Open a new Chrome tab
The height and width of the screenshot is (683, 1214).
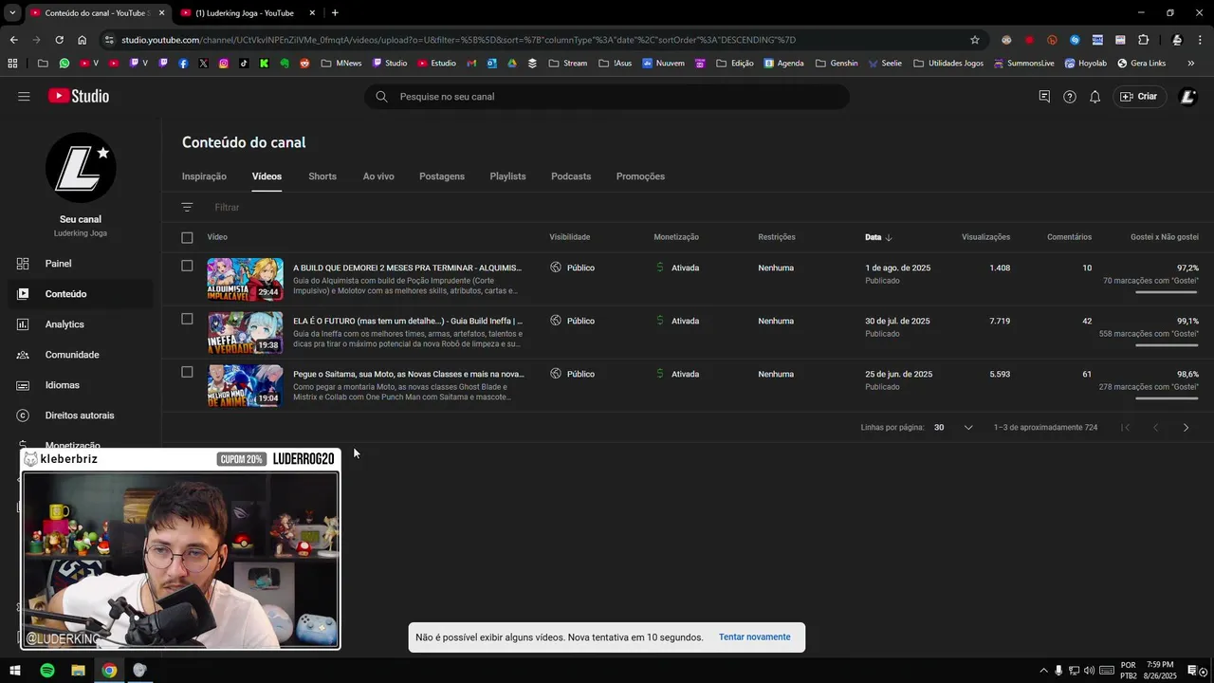coord(335,12)
